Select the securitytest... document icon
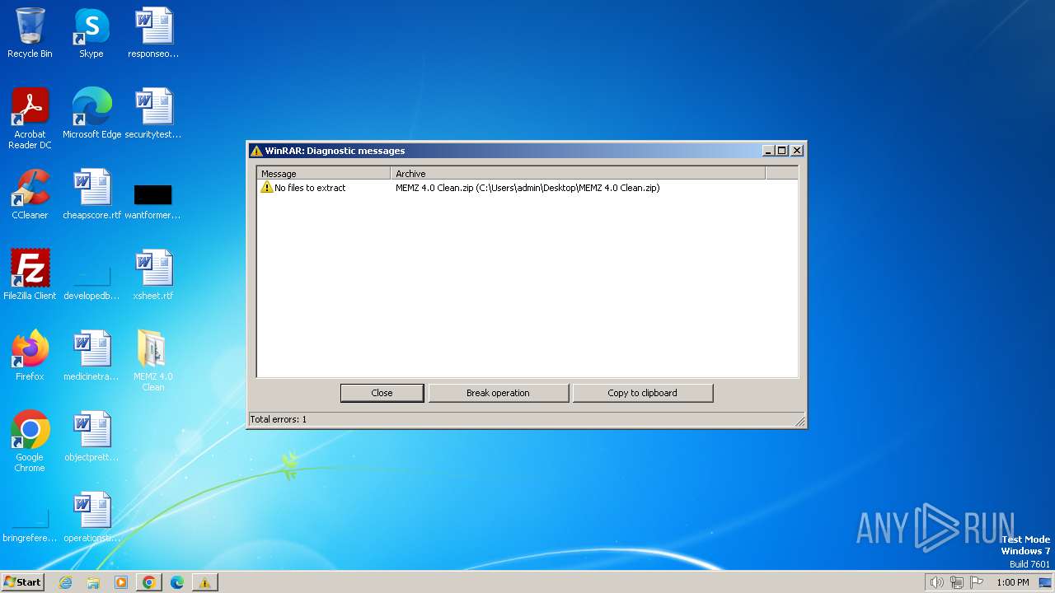The image size is (1055, 593). [153, 113]
